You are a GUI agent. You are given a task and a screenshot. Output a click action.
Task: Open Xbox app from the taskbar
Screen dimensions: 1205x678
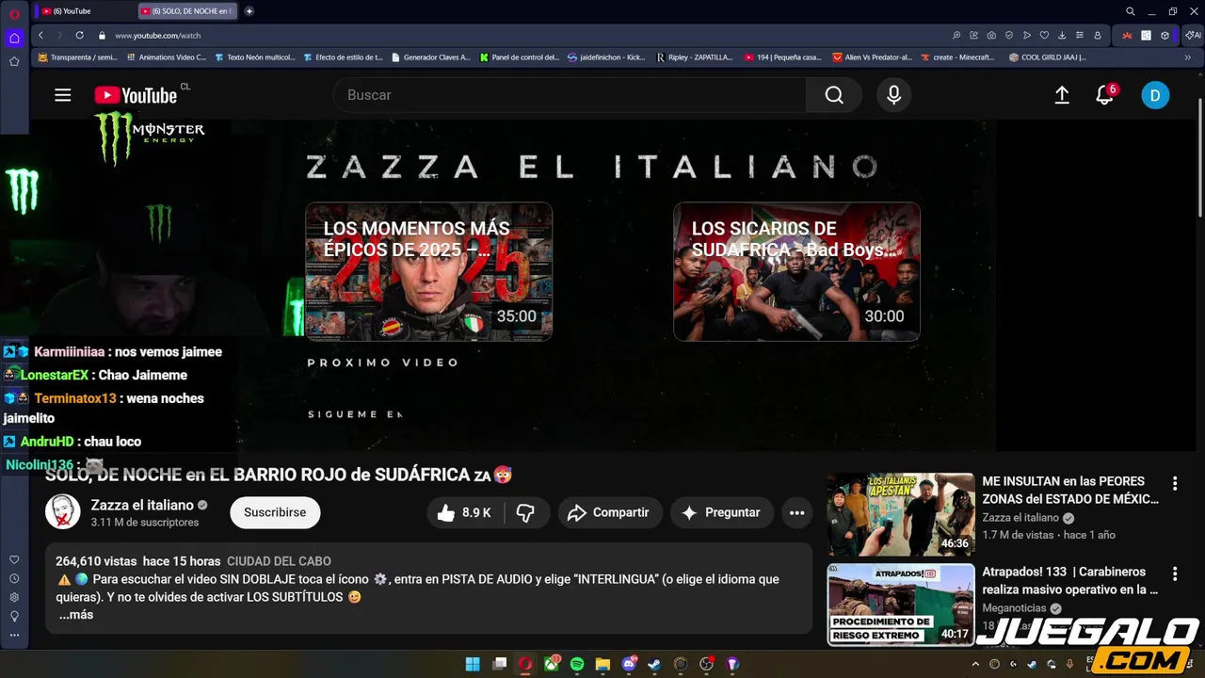click(552, 664)
